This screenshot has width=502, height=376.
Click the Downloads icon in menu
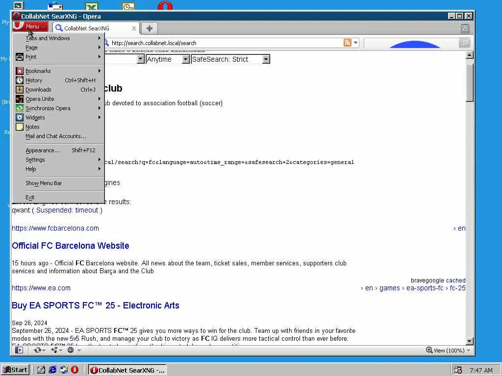pos(20,89)
